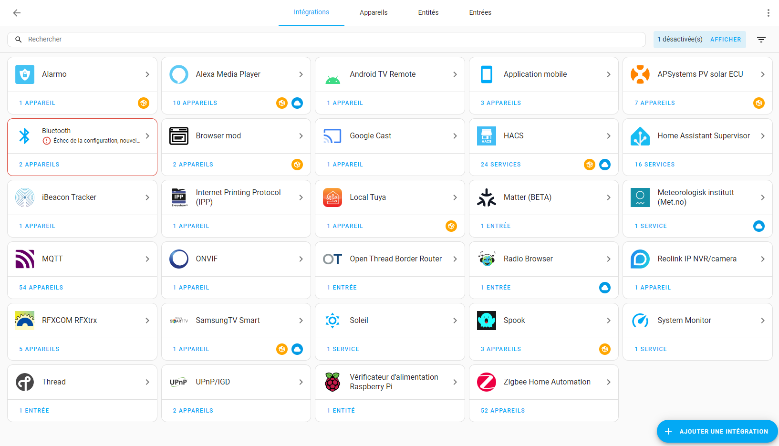Click the back arrow icon
The height and width of the screenshot is (446, 779).
[x=17, y=13]
